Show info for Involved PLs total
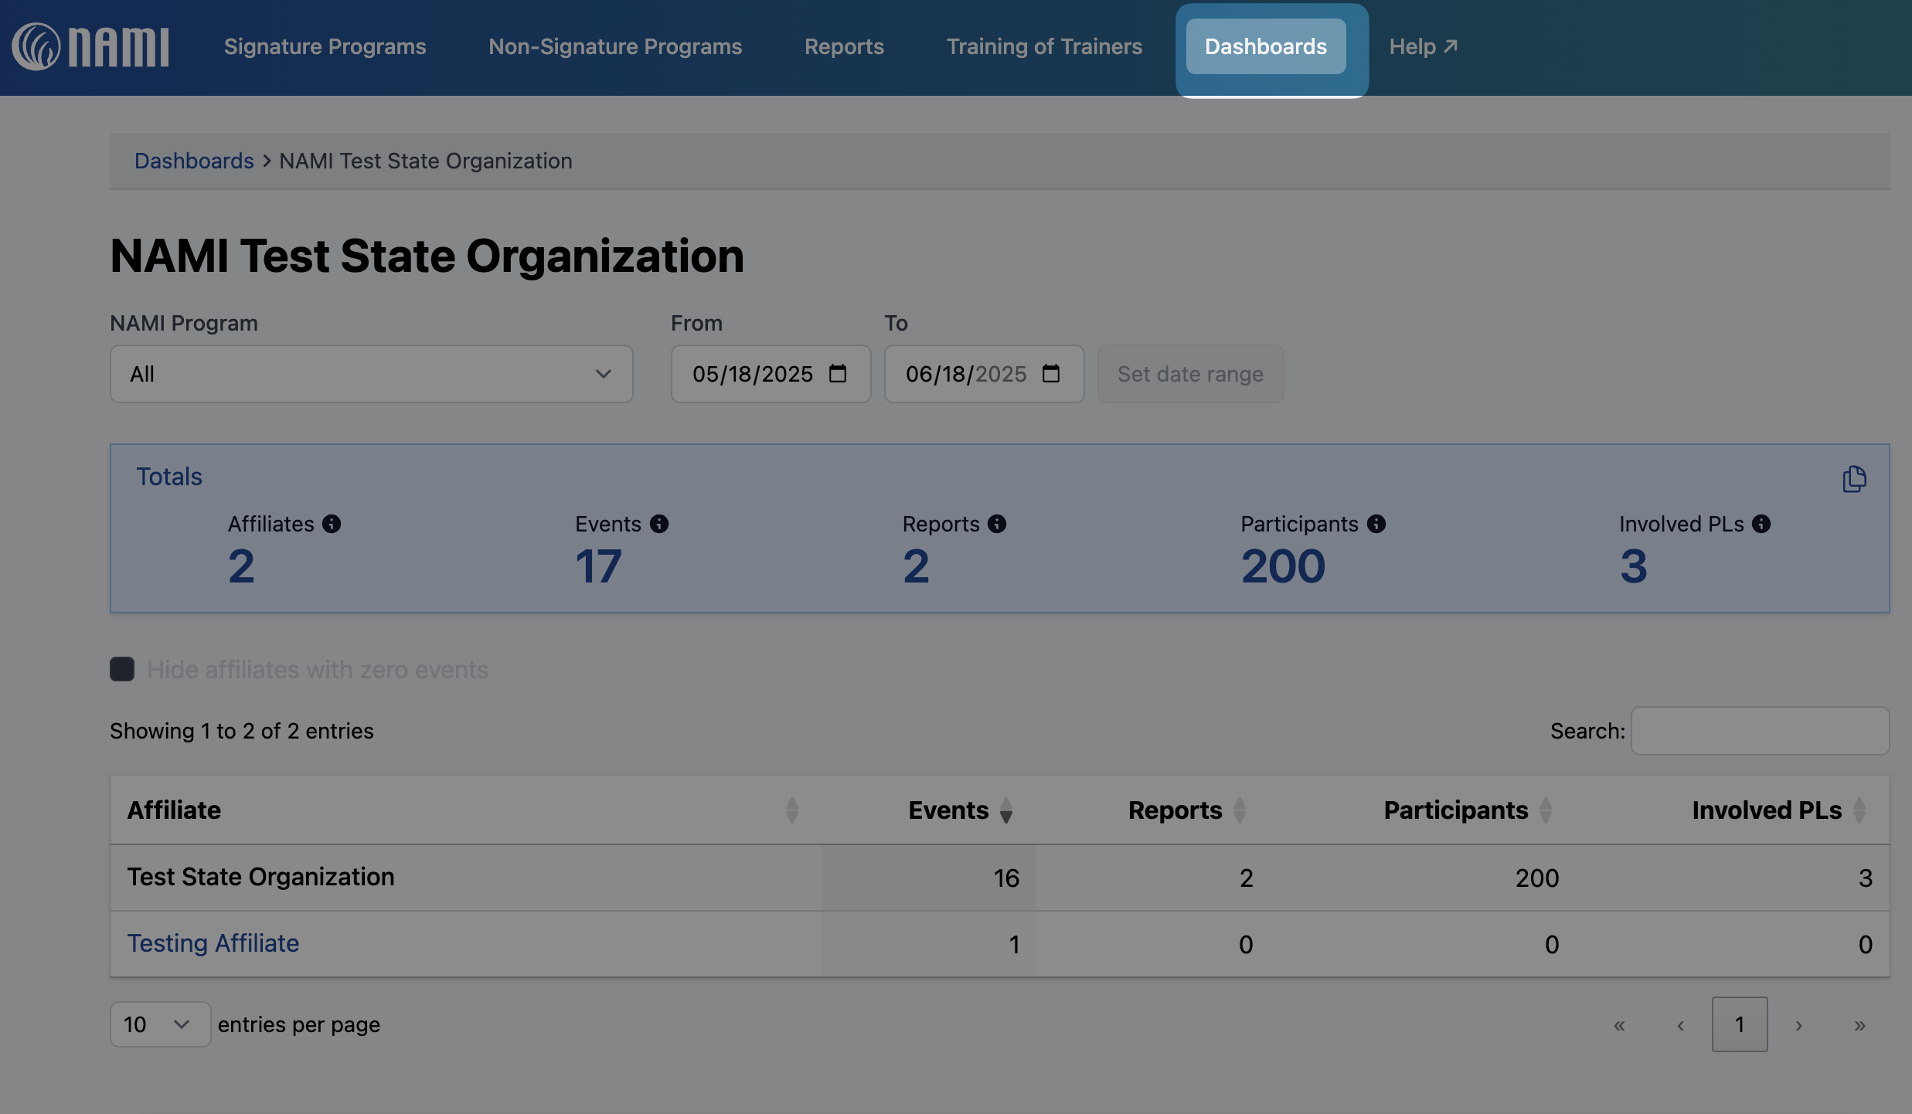Viewport: 1912px width, 1114px height. pos(1761,524)
